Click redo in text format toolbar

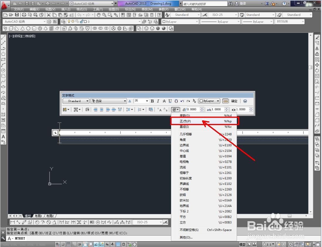click(x=188, y=101)
